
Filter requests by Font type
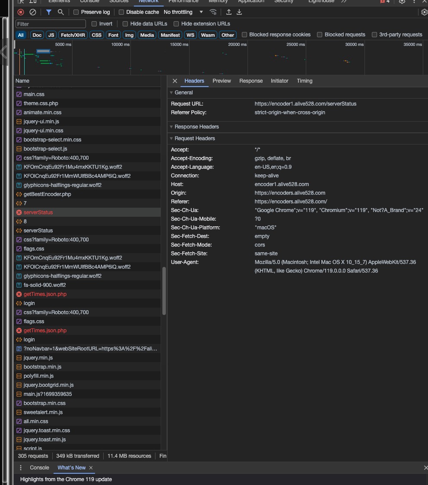(x=113, y=35)
